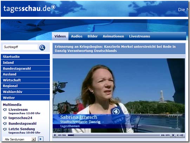The width and height of the screenshot is (190, 143).
Task: Click the elapsed time 01:56
Action: [x=62, y=135]
